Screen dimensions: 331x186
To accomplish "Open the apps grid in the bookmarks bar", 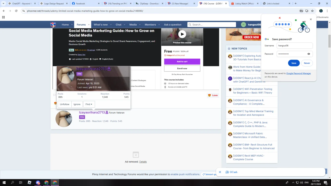I will point(3,17).
